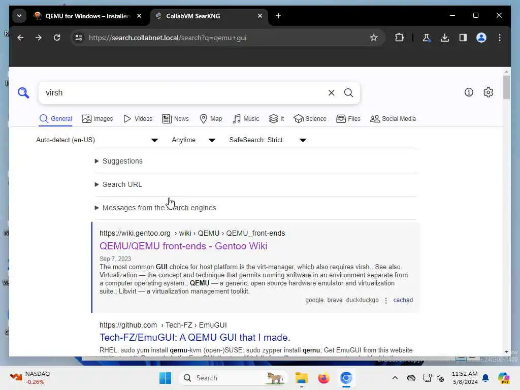This screenshot has width=520, height=390.
Task: Open the Music category
Action: pos(246,119)
